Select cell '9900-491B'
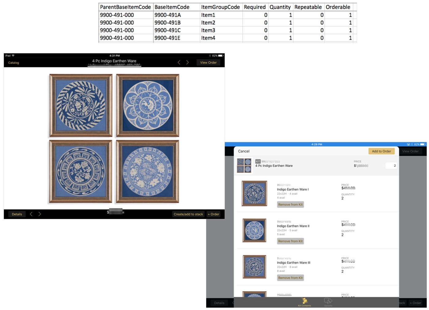 pyautogui.click(x=176, y=23)
